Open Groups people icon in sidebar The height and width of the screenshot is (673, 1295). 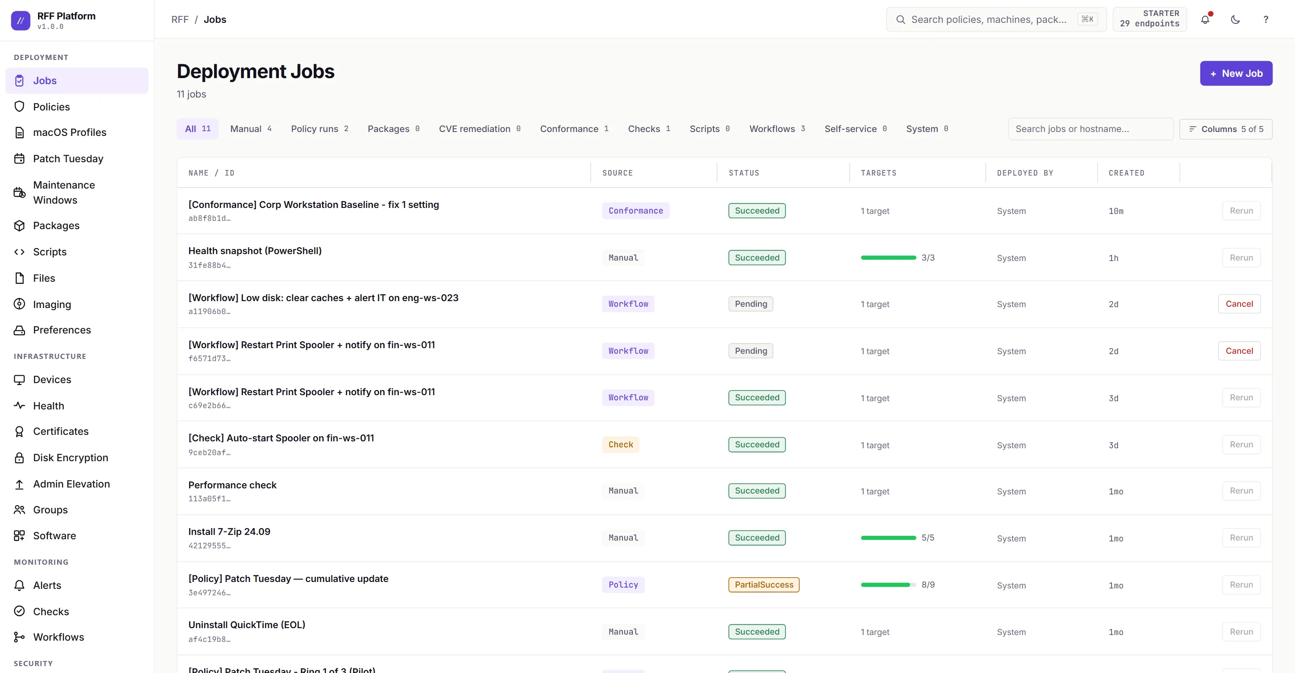tap(19, 510)
